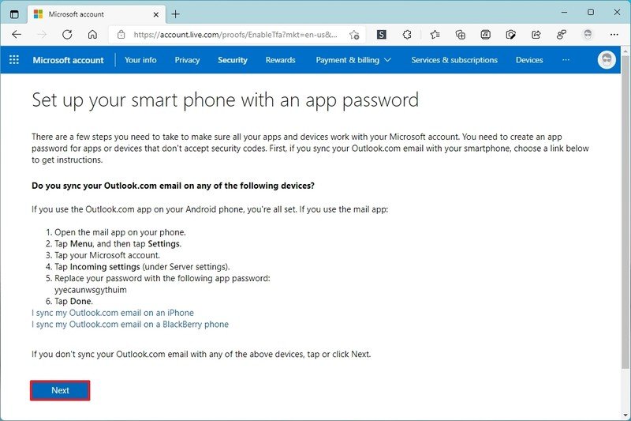Open the Favorites list

(435, 35)
